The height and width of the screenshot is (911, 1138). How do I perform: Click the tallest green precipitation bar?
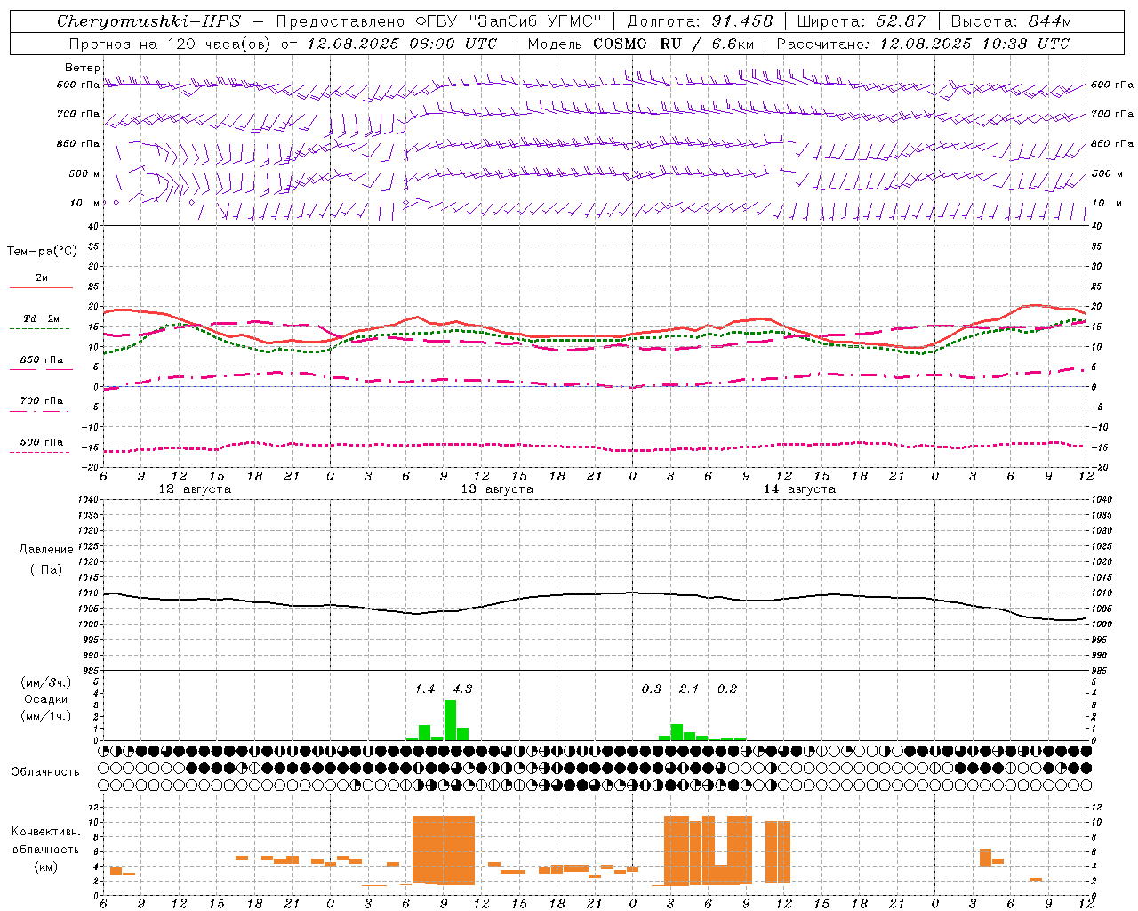click(450, 721)
